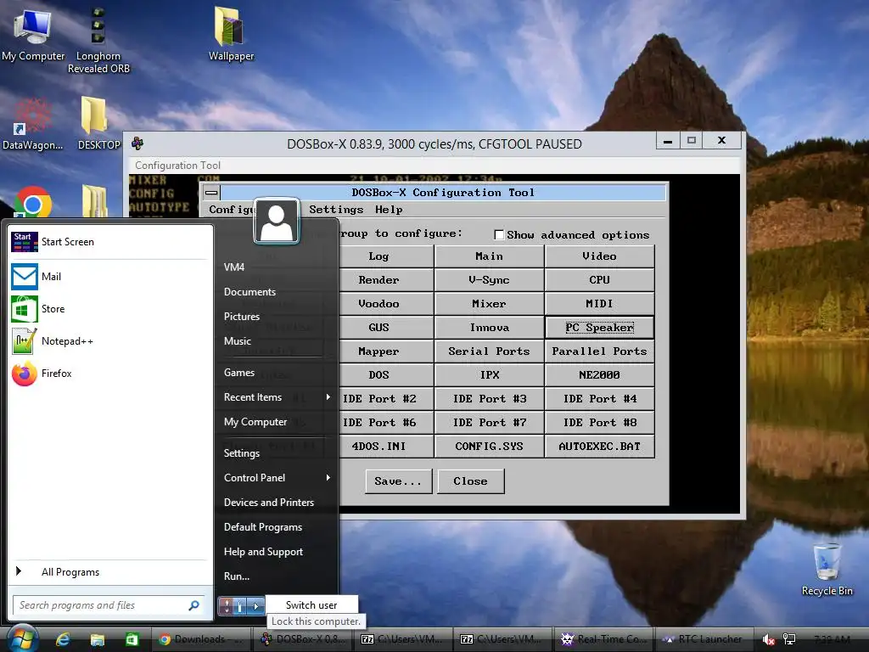Open the Serial Ports config group
Screen dimensions: 869x652
[489, 351]
